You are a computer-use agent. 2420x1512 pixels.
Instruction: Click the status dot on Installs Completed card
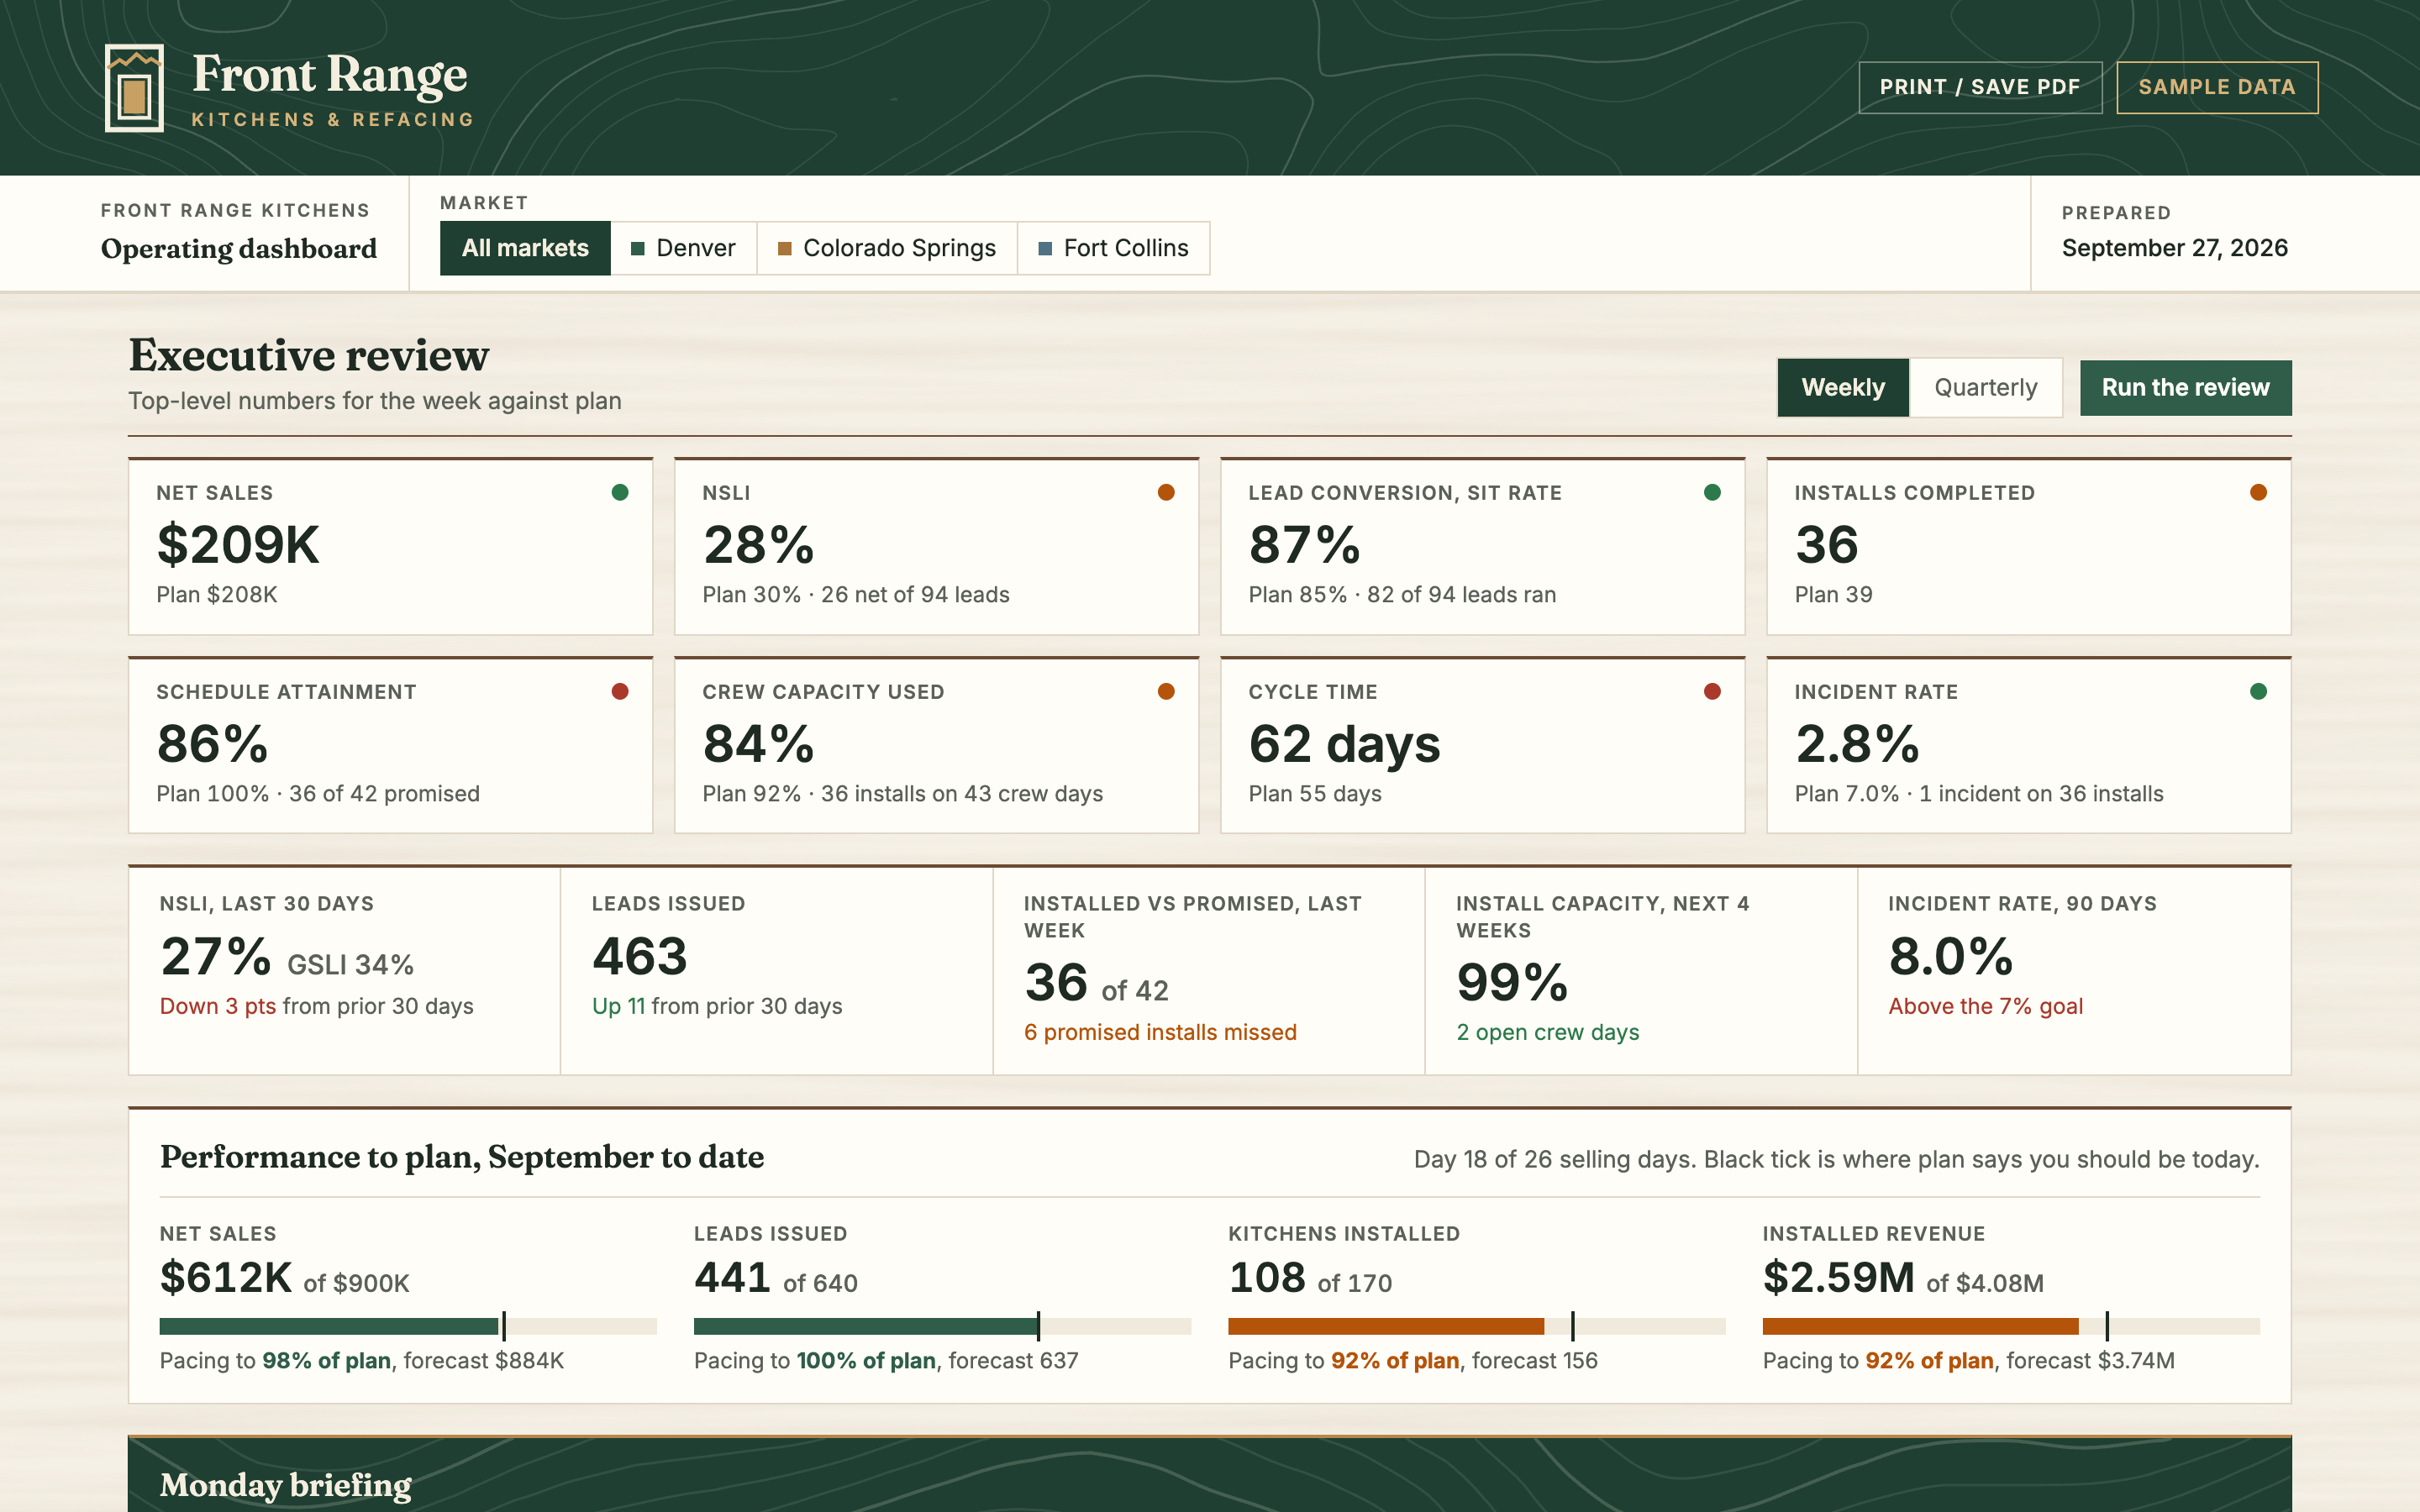click(x=2258, y=492)
